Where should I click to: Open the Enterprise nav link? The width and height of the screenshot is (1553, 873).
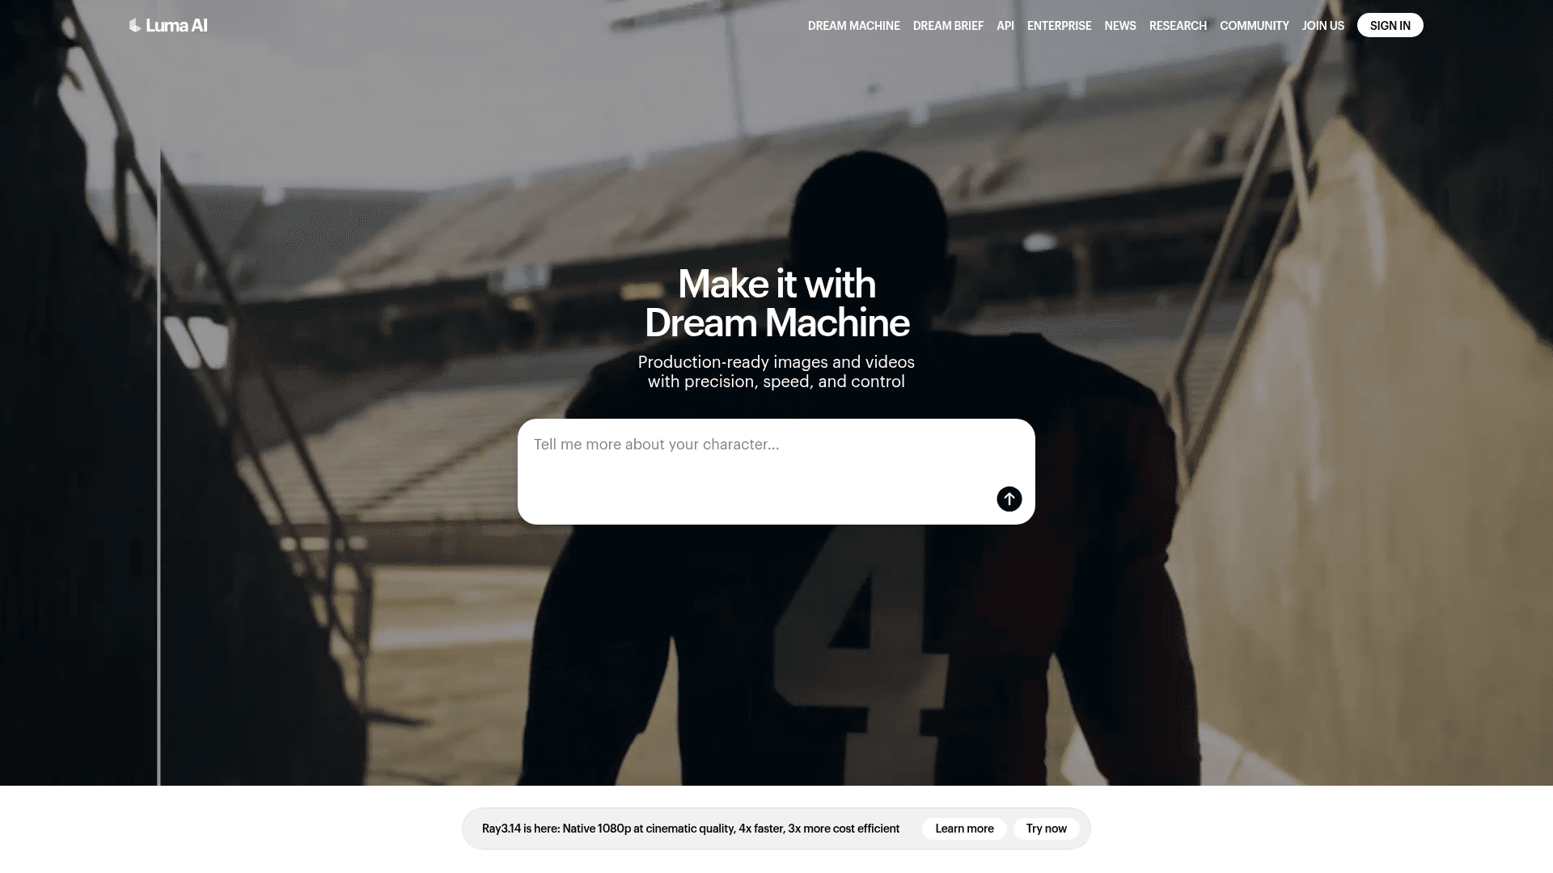pyautogui.click(x=1059, y=26)
